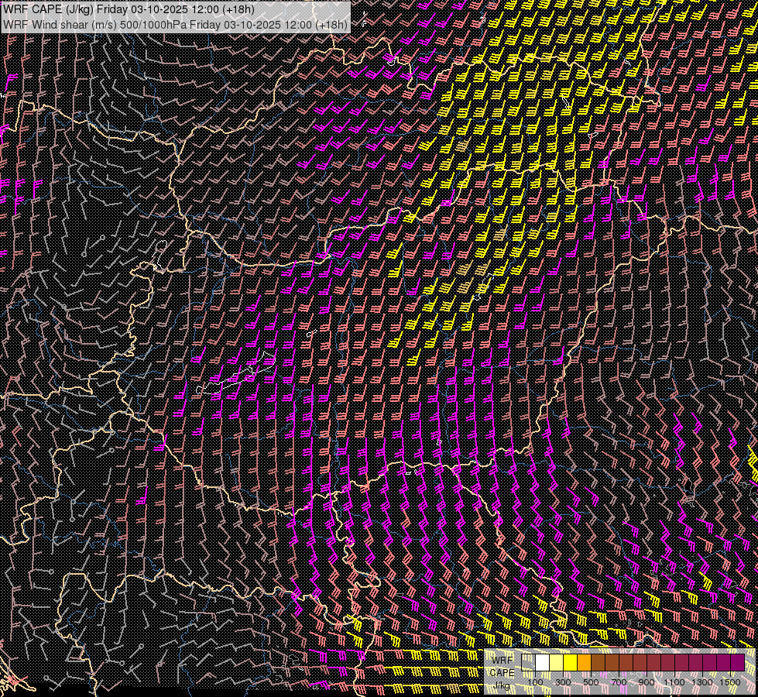Image resolution: width=758 pixels, height=697 pixels.
Task: Select the white CAPE legend swatch
Action: tap(543, 663)
